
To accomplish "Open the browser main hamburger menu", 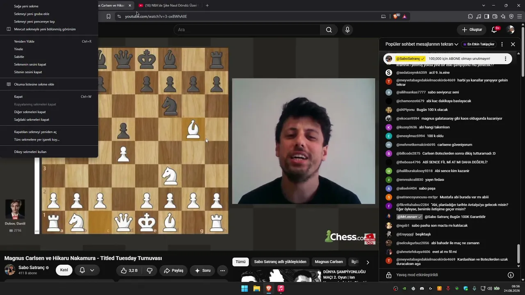I will (520, 16).
